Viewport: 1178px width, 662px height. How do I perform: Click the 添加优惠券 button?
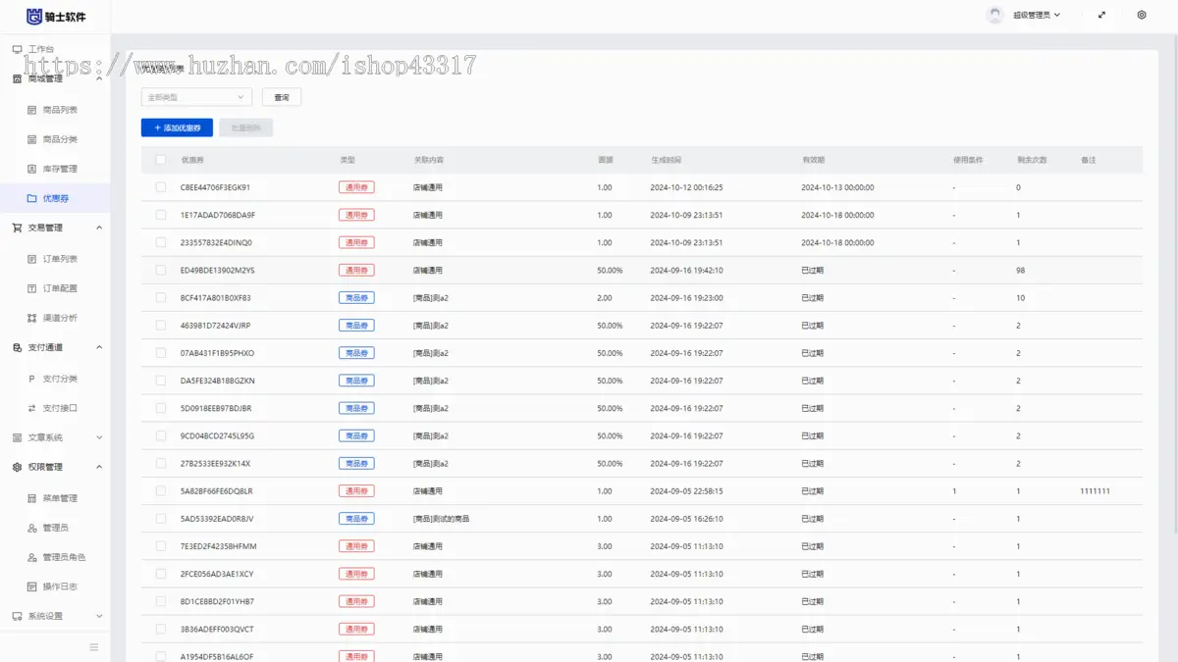coord(177,128)
